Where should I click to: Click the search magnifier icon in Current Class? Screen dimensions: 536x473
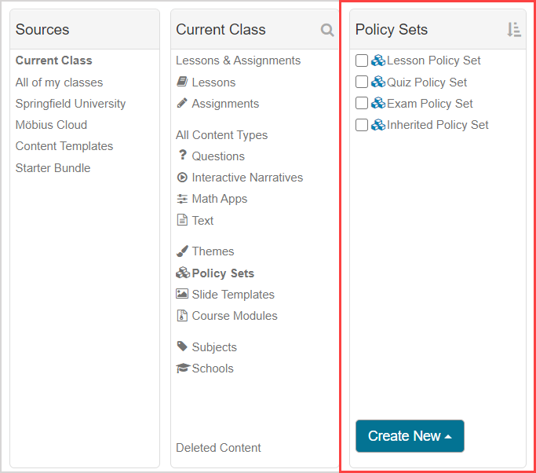point(327,30)
